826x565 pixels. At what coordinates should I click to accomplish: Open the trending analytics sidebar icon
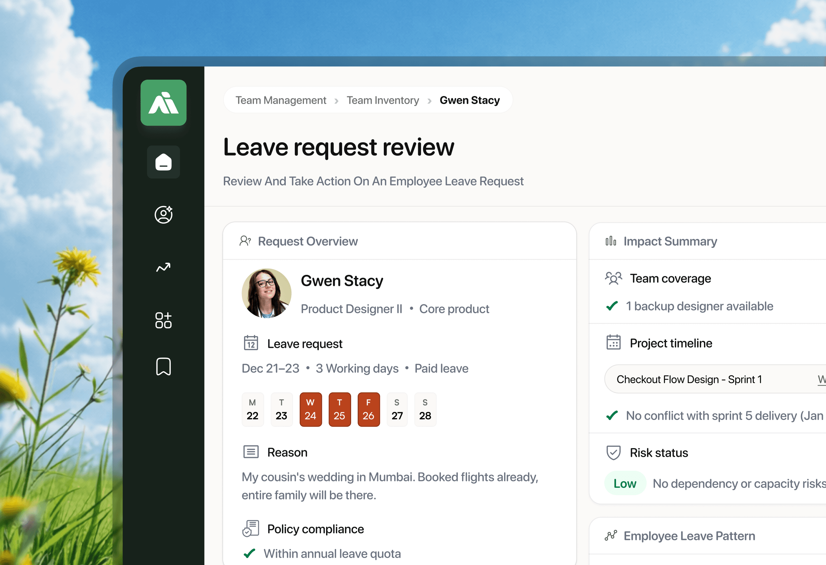163,267
